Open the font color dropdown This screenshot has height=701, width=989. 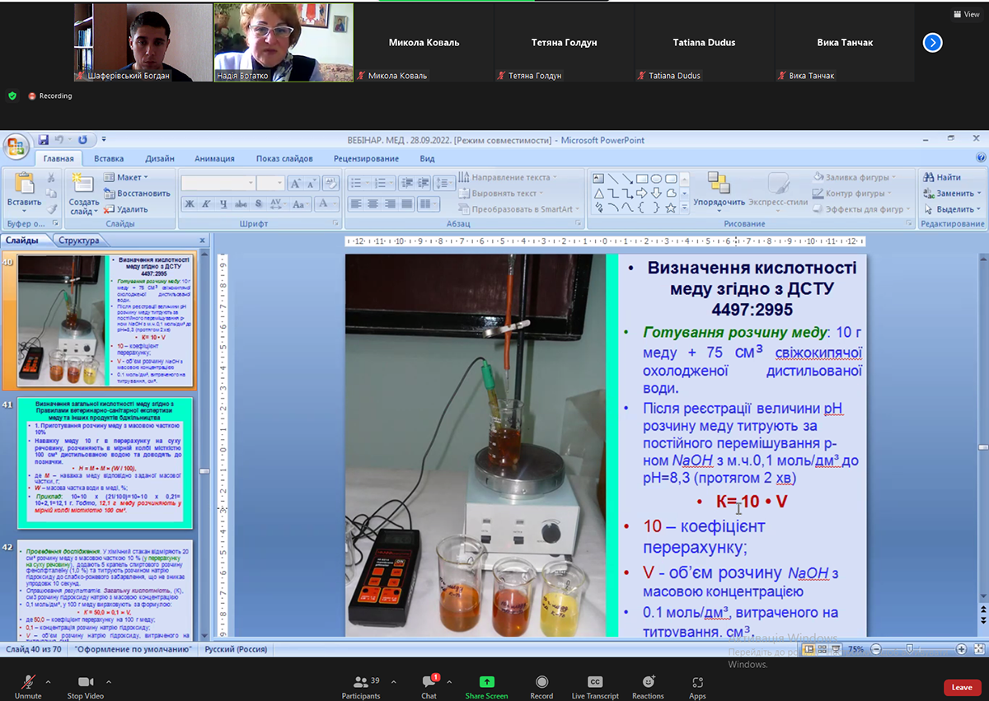tap(327, 203)
